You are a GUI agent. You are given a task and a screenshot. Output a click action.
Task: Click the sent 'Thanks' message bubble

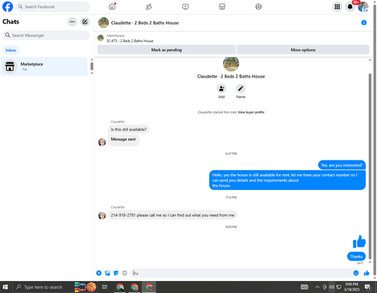pyautogui.click(x=356, y=256)
